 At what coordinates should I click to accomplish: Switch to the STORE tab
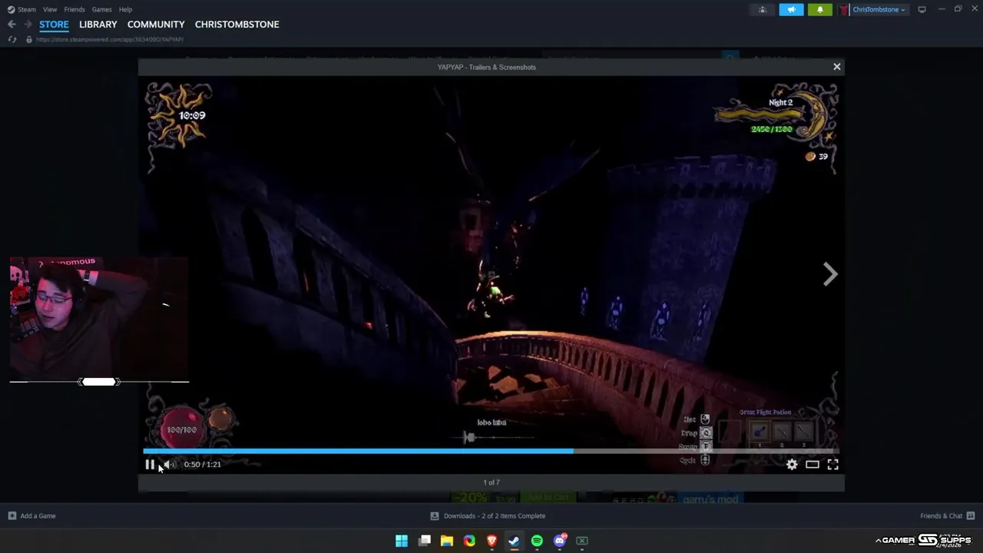(54, 25)
